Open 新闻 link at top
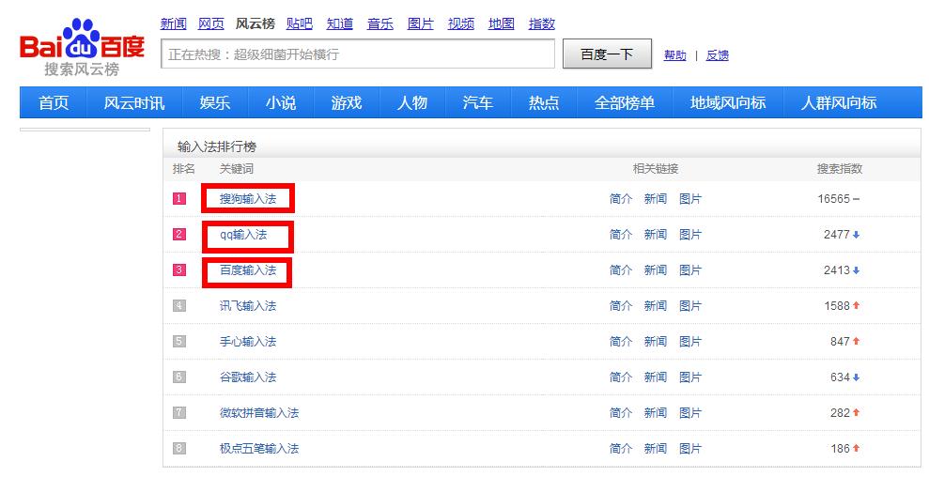Image resolution: width=929 pixels, height=477 pixels. (173, 23)
